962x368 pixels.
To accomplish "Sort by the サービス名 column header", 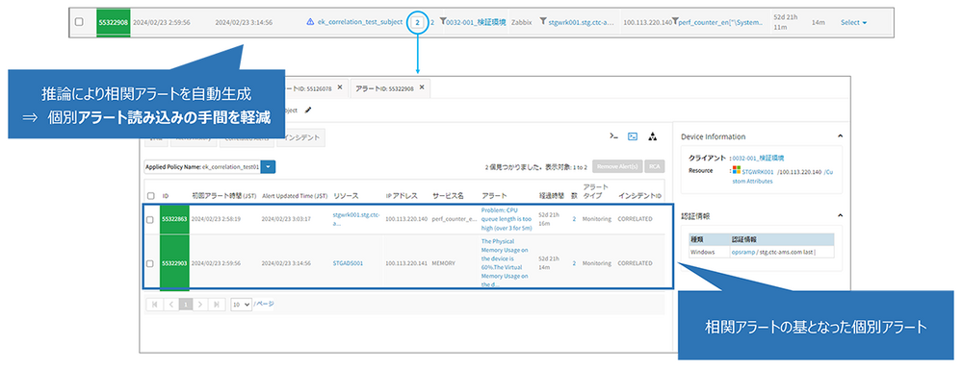I will click(448, 196).
